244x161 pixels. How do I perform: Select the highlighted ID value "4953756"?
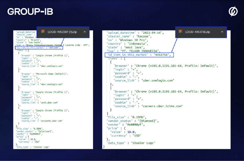[x=162, y=55]
